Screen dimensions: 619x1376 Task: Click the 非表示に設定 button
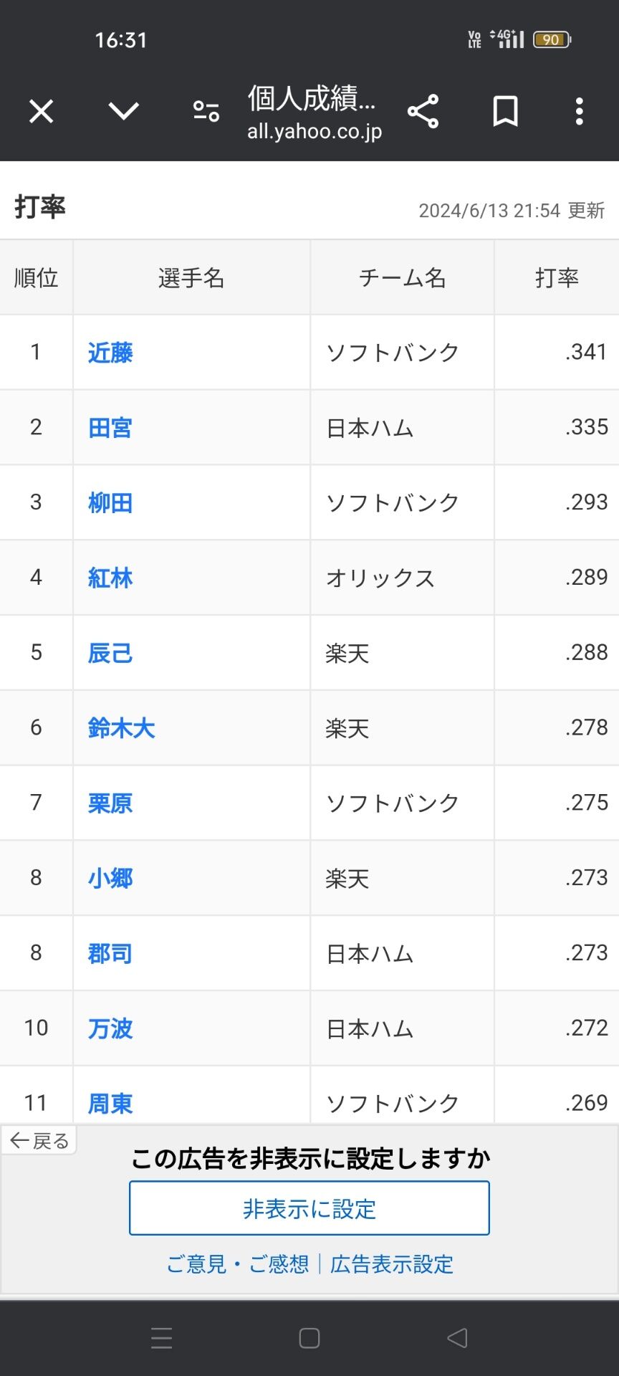(309, 1208)
